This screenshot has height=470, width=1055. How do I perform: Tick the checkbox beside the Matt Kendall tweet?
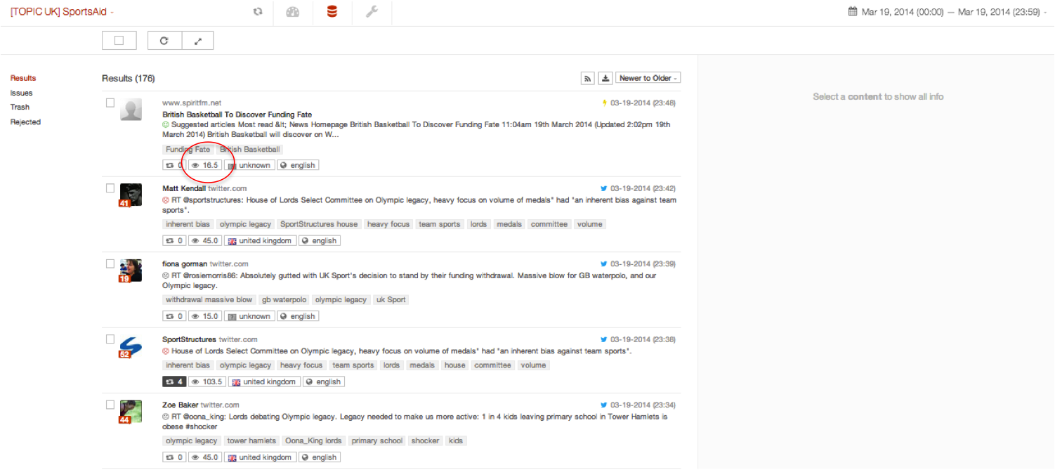click(110, 188)
